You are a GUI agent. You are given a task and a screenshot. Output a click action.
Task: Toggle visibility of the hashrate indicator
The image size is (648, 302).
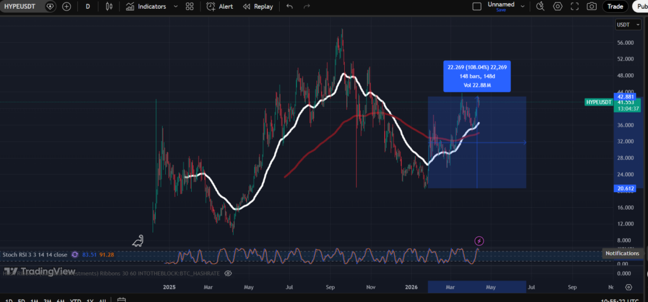click(228, 272)
